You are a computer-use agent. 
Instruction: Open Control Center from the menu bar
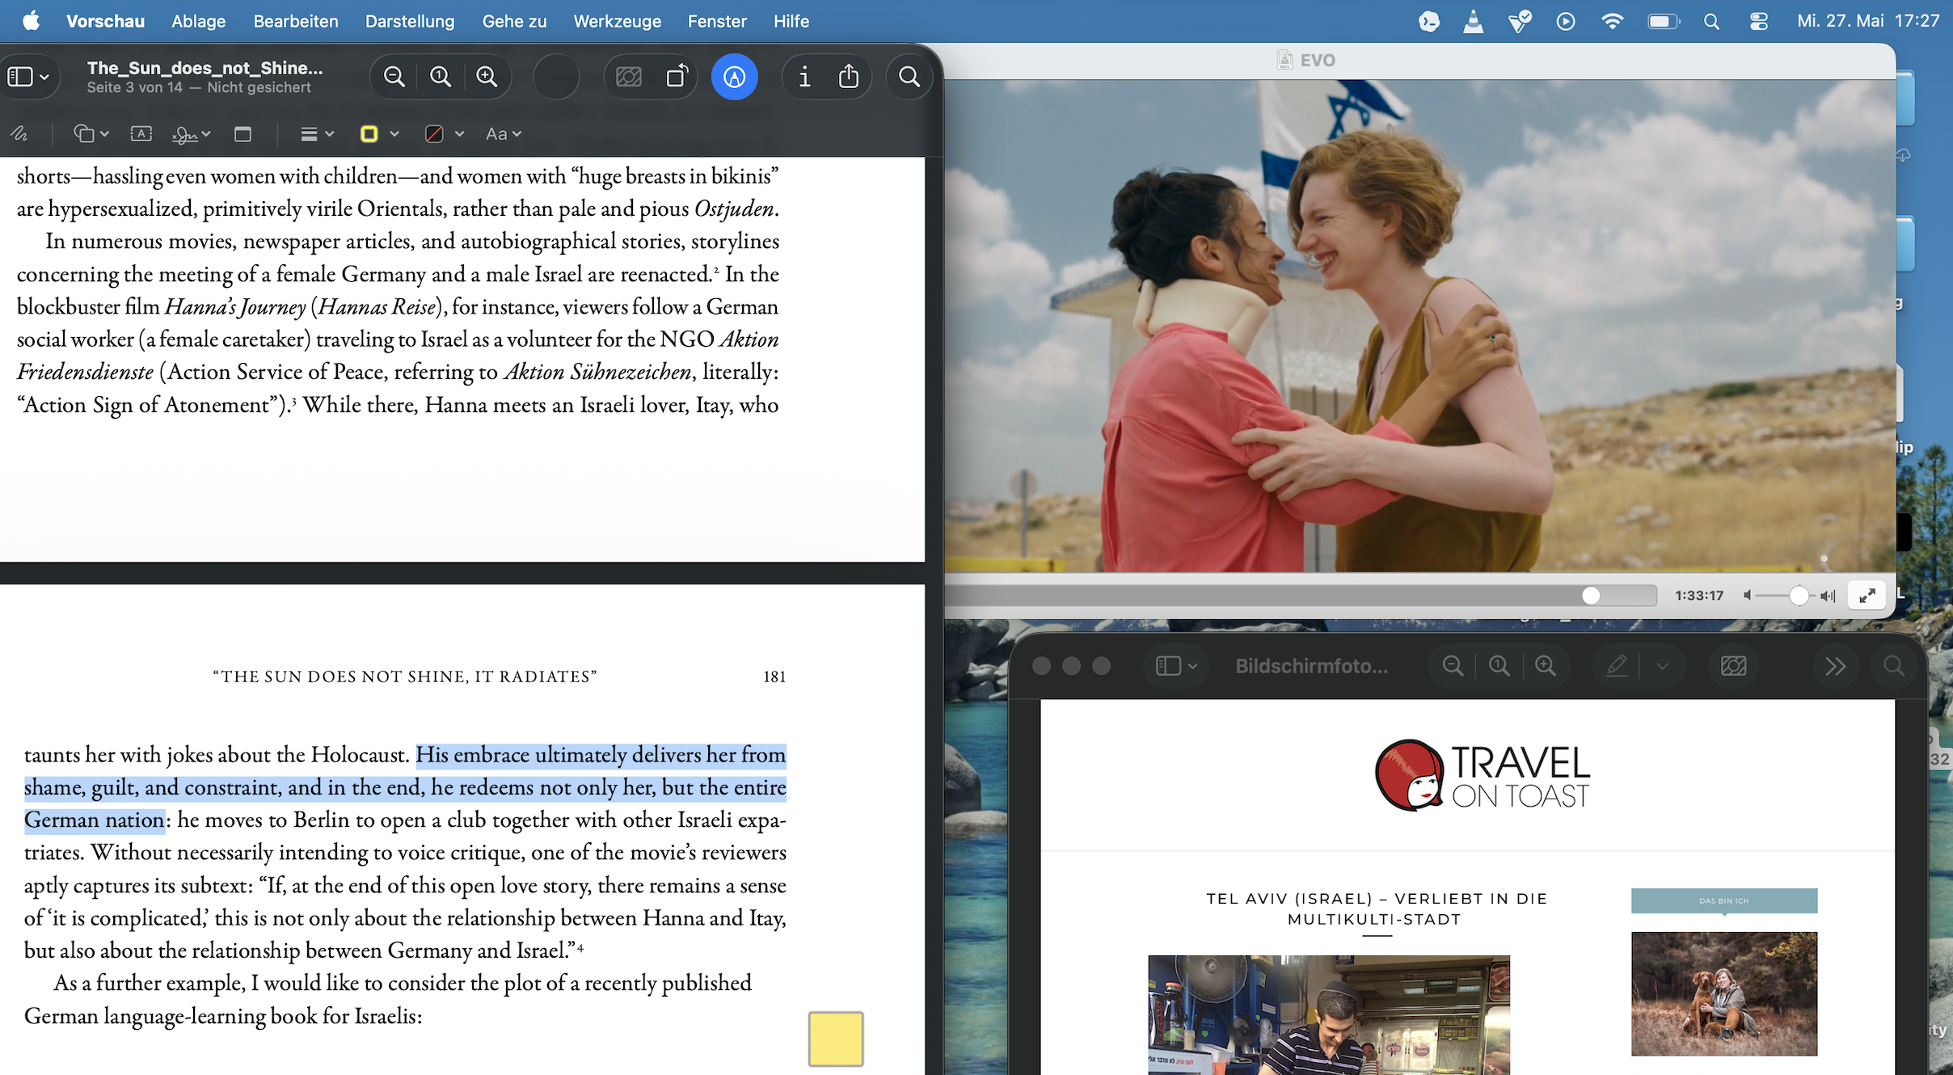pyautogui.click(x=1759, y=21)
